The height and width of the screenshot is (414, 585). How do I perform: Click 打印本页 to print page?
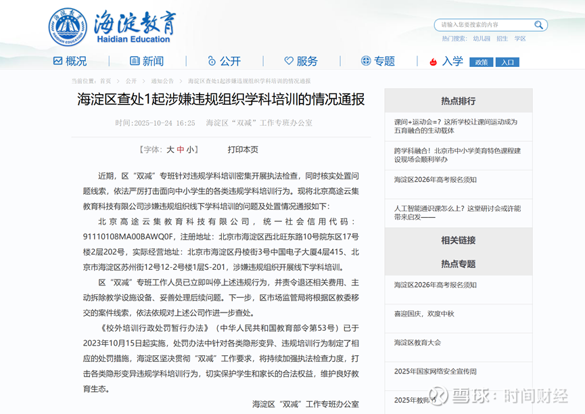(243, 149)
